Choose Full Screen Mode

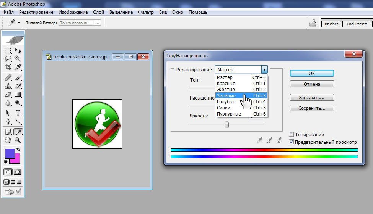pyautogui.click(x=19, y=182)
